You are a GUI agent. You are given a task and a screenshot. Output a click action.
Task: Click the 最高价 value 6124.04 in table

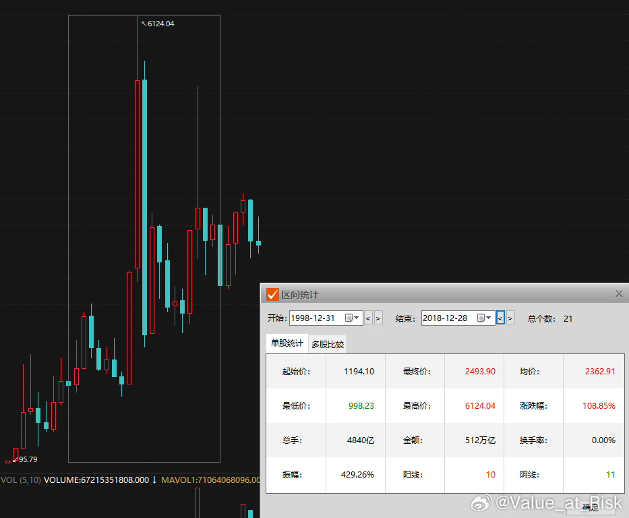(480, 406)
